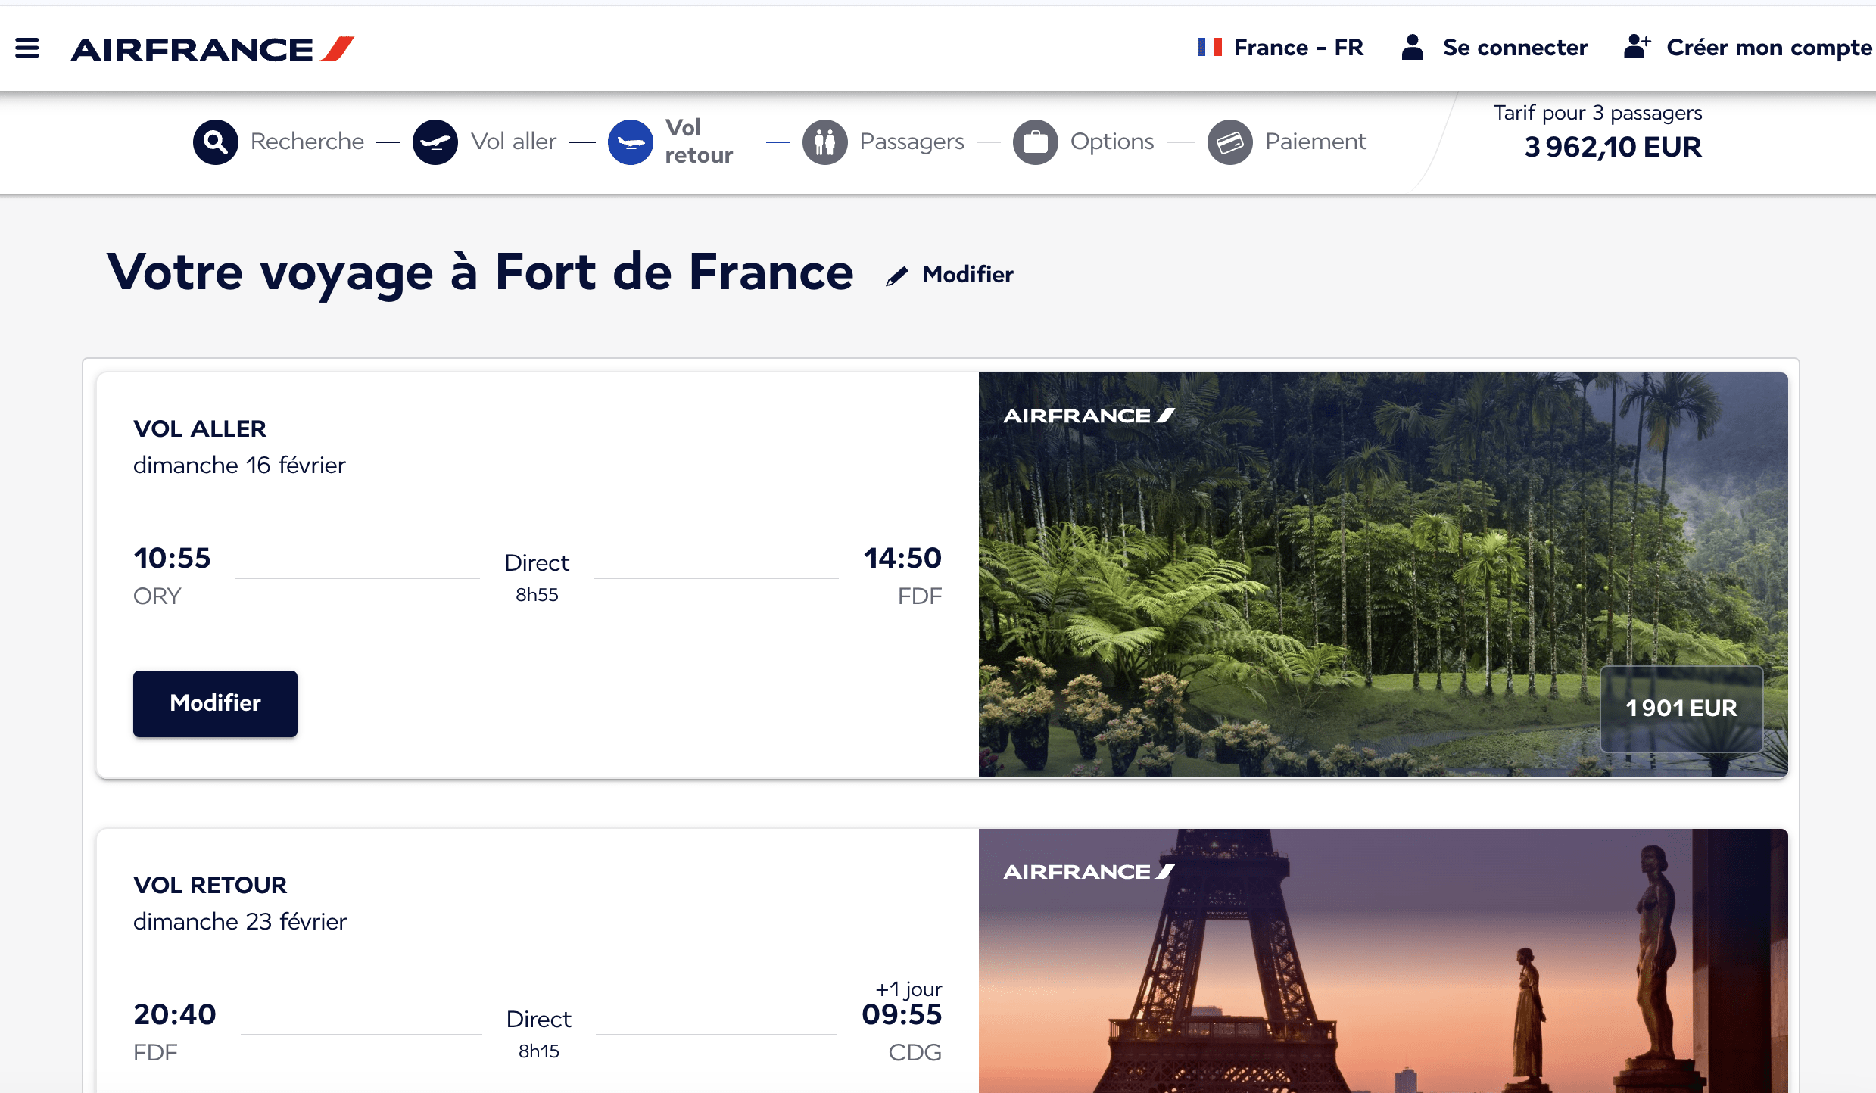1876x1093 pixels.
Task: Click the user icon beside Se connecter
Action: [1412, 47]
